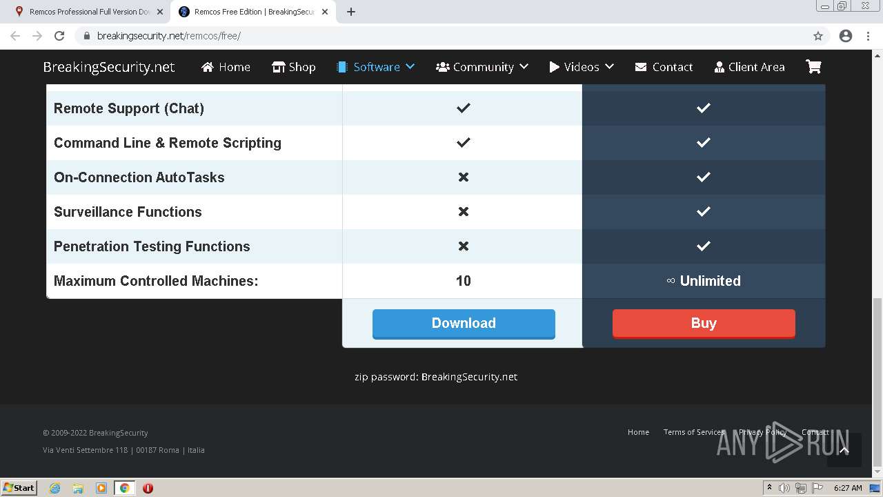Open the volume icon in system tray

784,488
